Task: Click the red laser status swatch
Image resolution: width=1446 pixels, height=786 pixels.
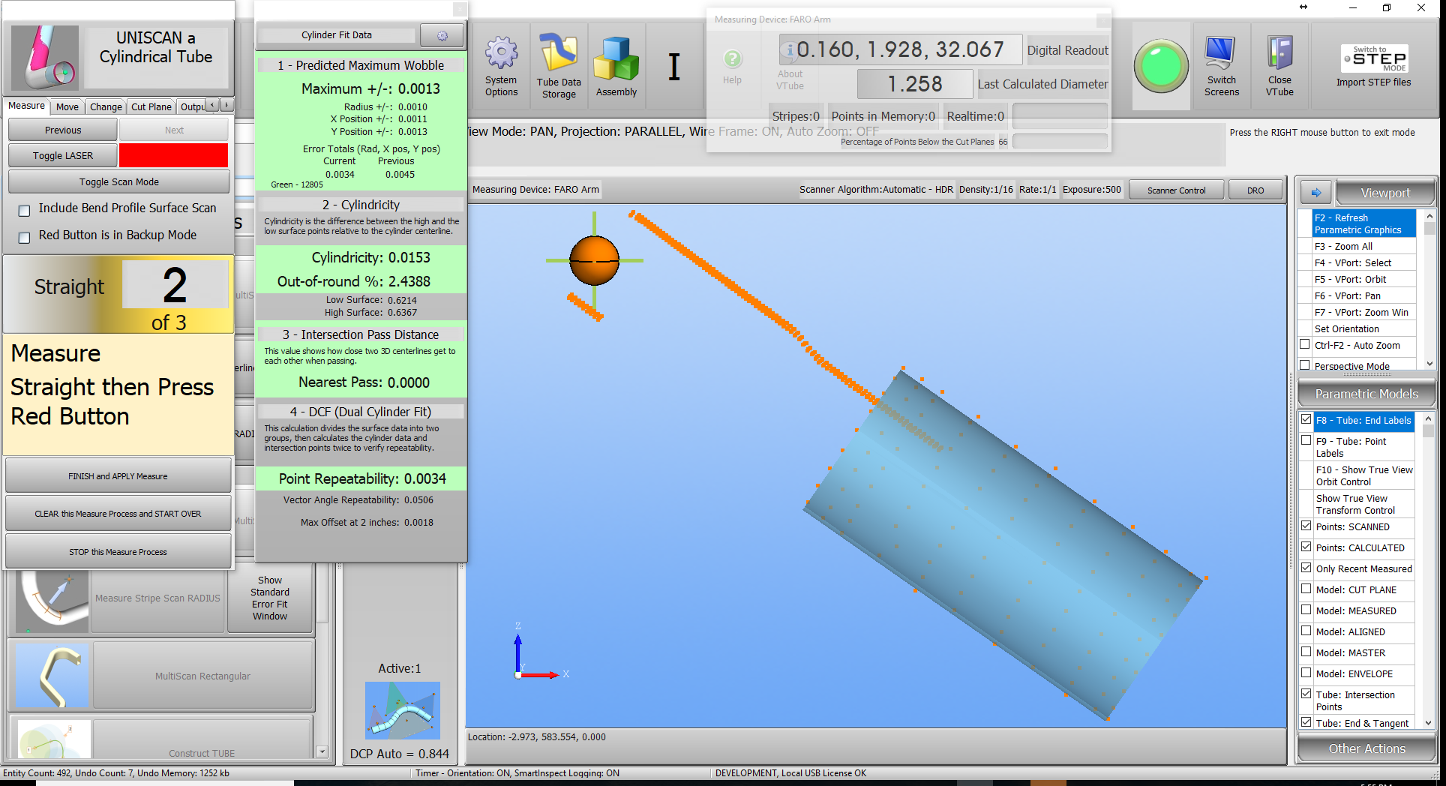Action: [173, 155]
